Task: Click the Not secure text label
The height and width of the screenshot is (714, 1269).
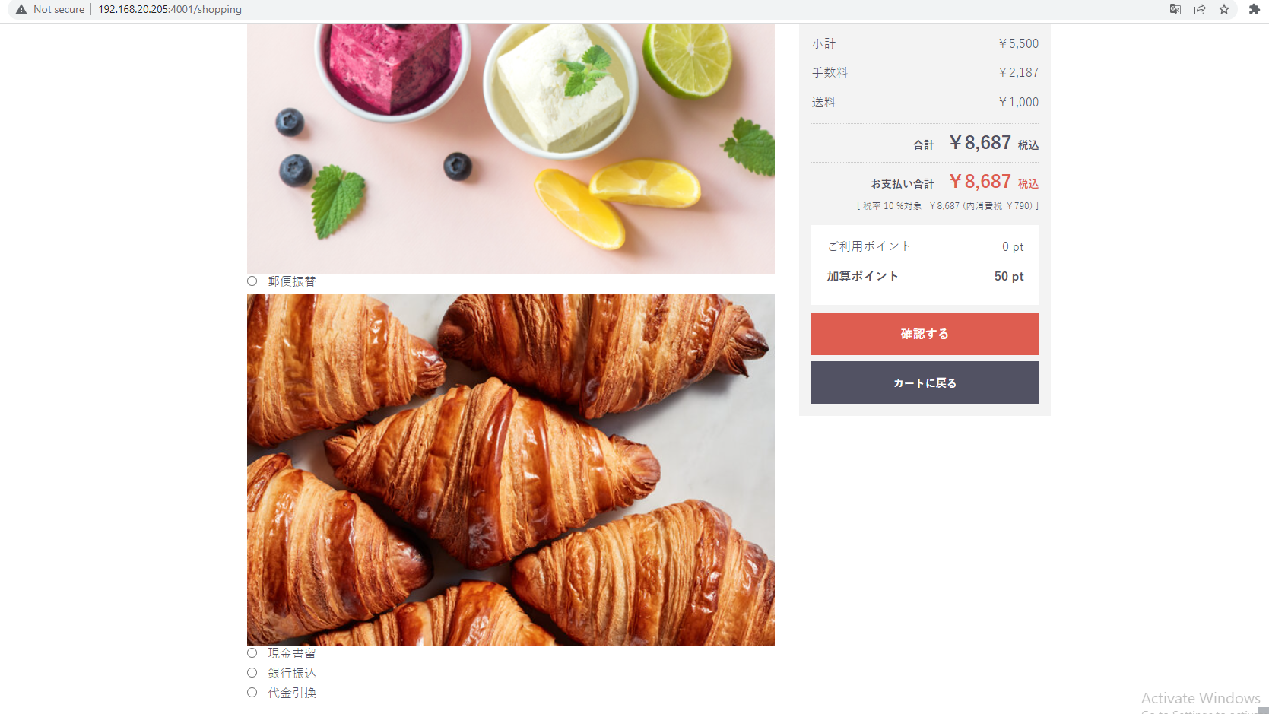Action: pos(59,9)
